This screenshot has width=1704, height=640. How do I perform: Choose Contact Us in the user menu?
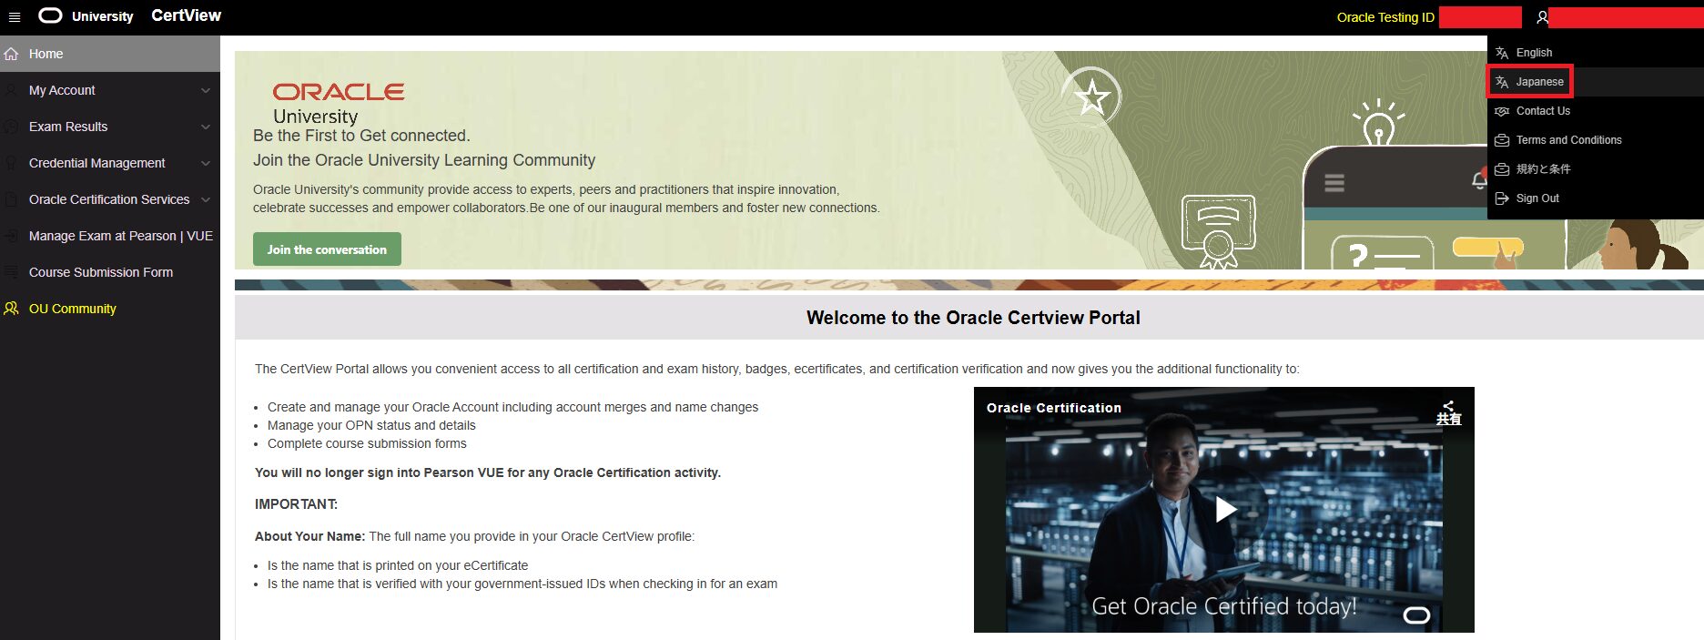(1595, 111)
